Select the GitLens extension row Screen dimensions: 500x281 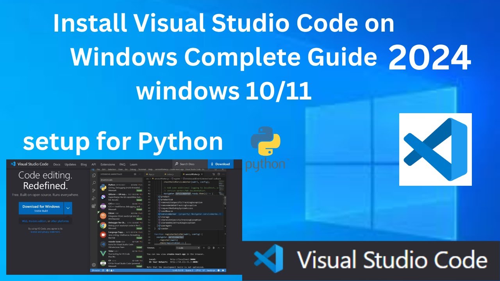(121, 197)
